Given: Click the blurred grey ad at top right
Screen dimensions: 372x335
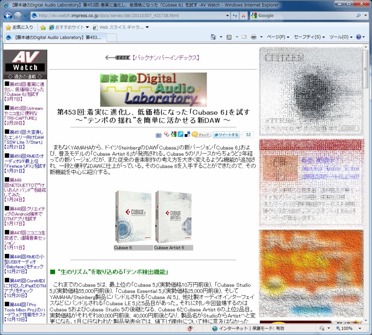Looking at the screenshot, I should tap(311, 92).
